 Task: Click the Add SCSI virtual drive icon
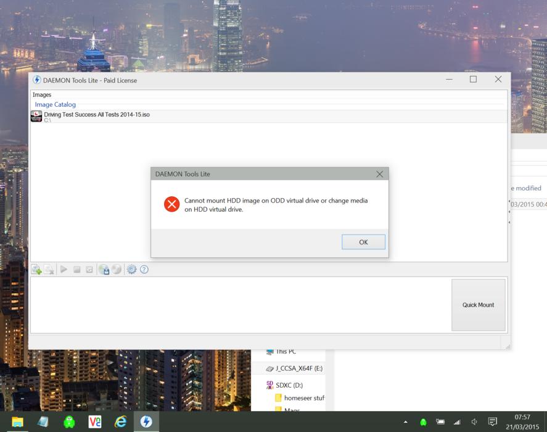pyautogui.click(x=117, y=270)
